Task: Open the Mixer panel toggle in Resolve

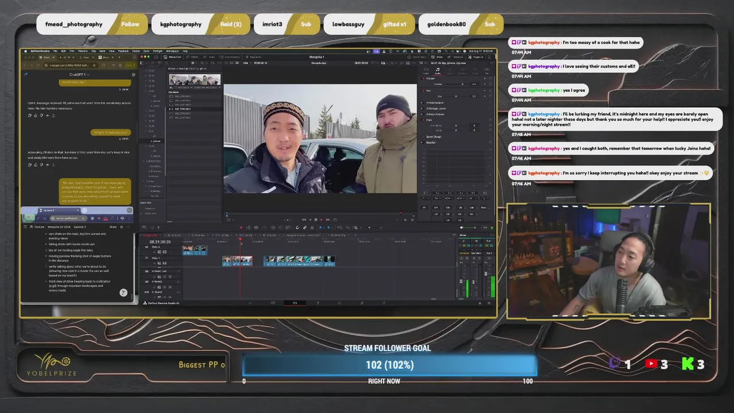Action: pos(437,57)
